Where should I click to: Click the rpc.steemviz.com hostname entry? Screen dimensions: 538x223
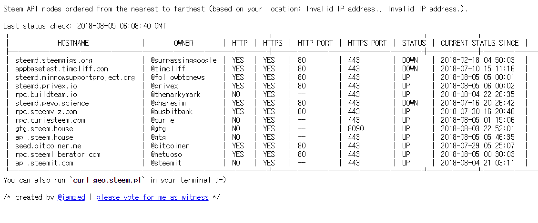click(x=46, y=112)
